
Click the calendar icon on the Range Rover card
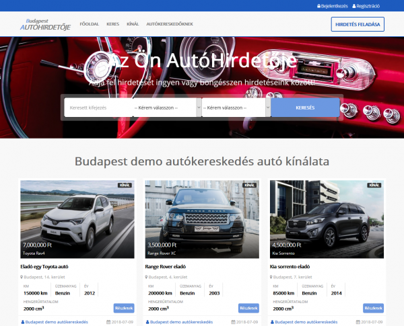click(233, 322)
